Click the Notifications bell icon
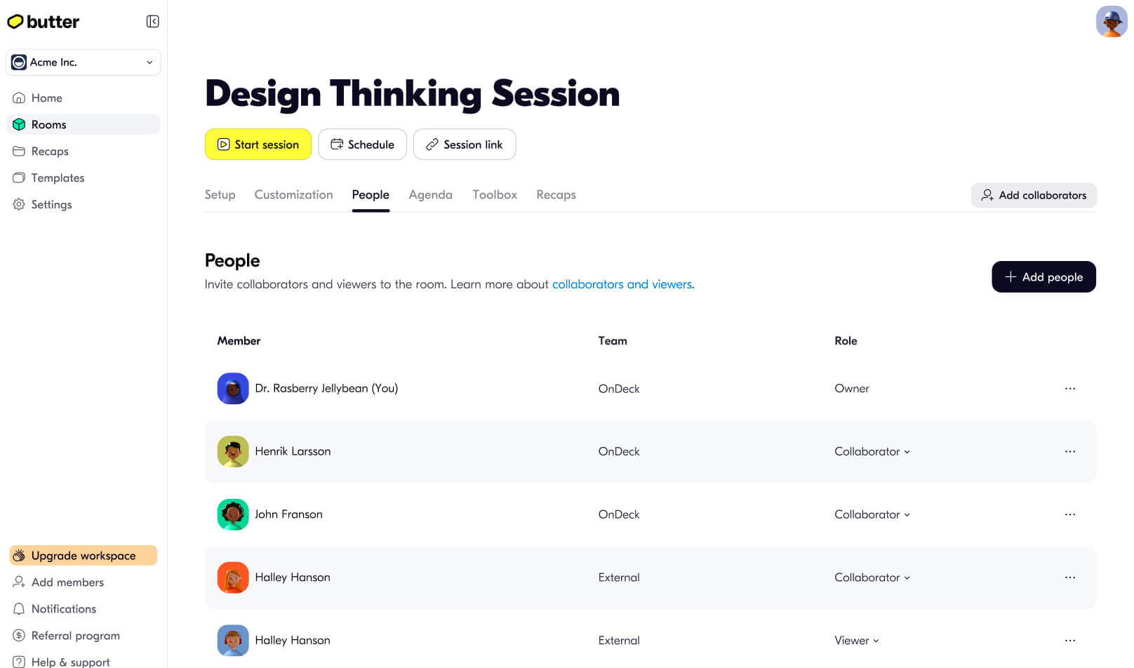 pos(19,609)
